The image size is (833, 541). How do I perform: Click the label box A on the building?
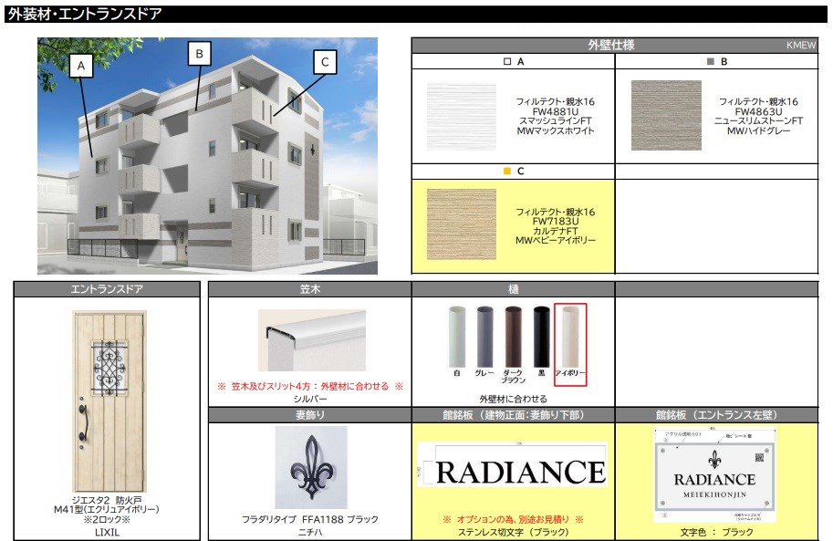81,66
